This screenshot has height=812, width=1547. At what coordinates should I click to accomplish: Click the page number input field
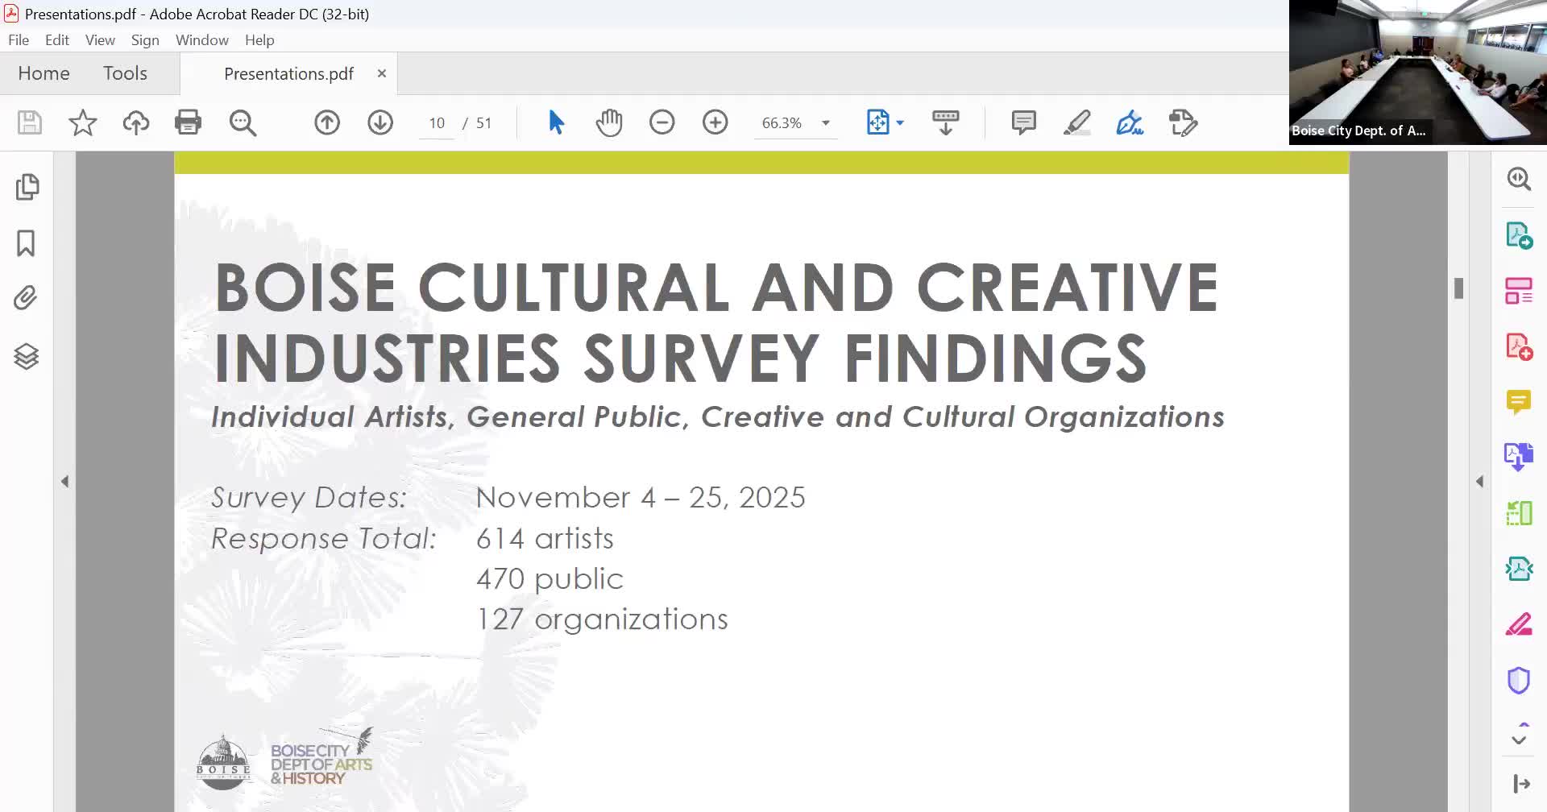click(437, 123)
